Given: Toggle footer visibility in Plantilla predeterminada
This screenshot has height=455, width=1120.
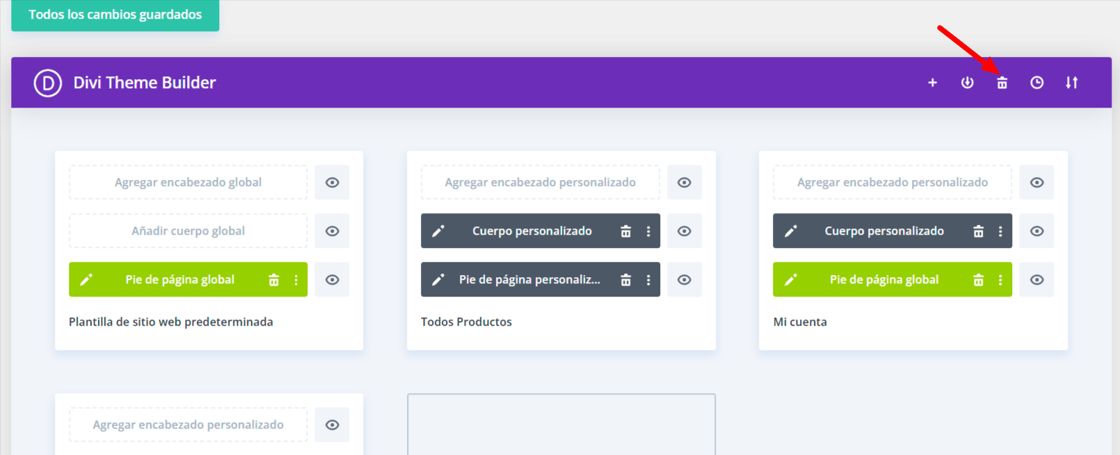Looking at the screenshot, I should point(333,279).
